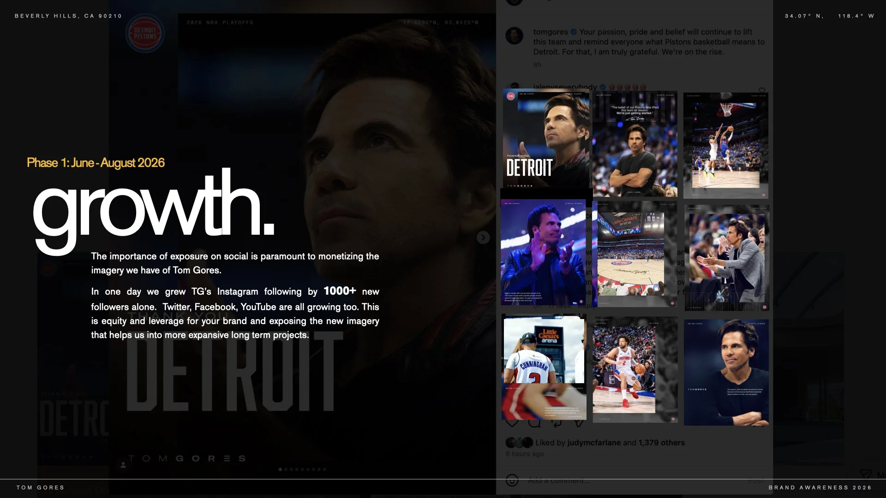
Task: Like the jalenyseverybody comment with the heart
Action: [x=762, y=90]
